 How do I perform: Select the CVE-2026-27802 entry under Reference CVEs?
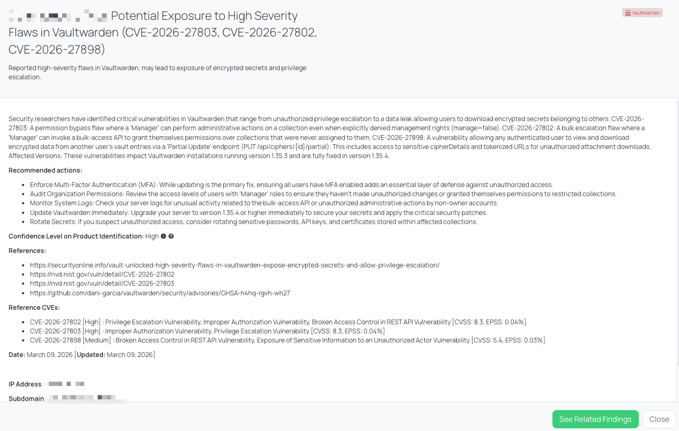(x=278, y=322)
